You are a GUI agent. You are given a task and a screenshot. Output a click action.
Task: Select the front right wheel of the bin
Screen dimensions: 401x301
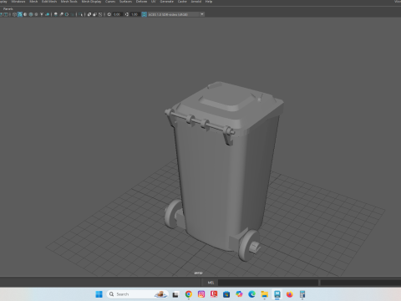click(248, 245)
